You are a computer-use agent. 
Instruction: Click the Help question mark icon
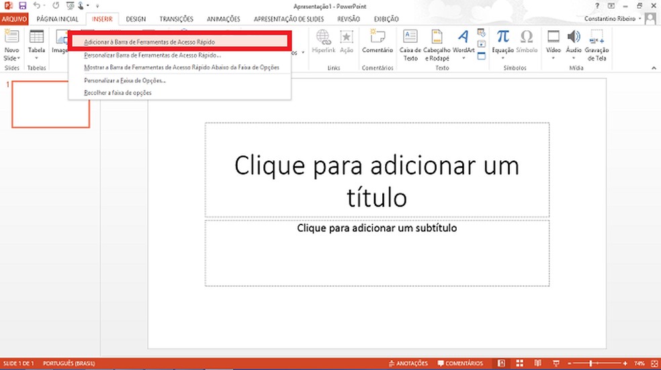[597, 6]
